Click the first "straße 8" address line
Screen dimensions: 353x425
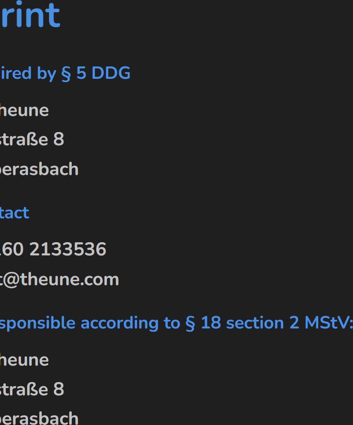(32, 139)
